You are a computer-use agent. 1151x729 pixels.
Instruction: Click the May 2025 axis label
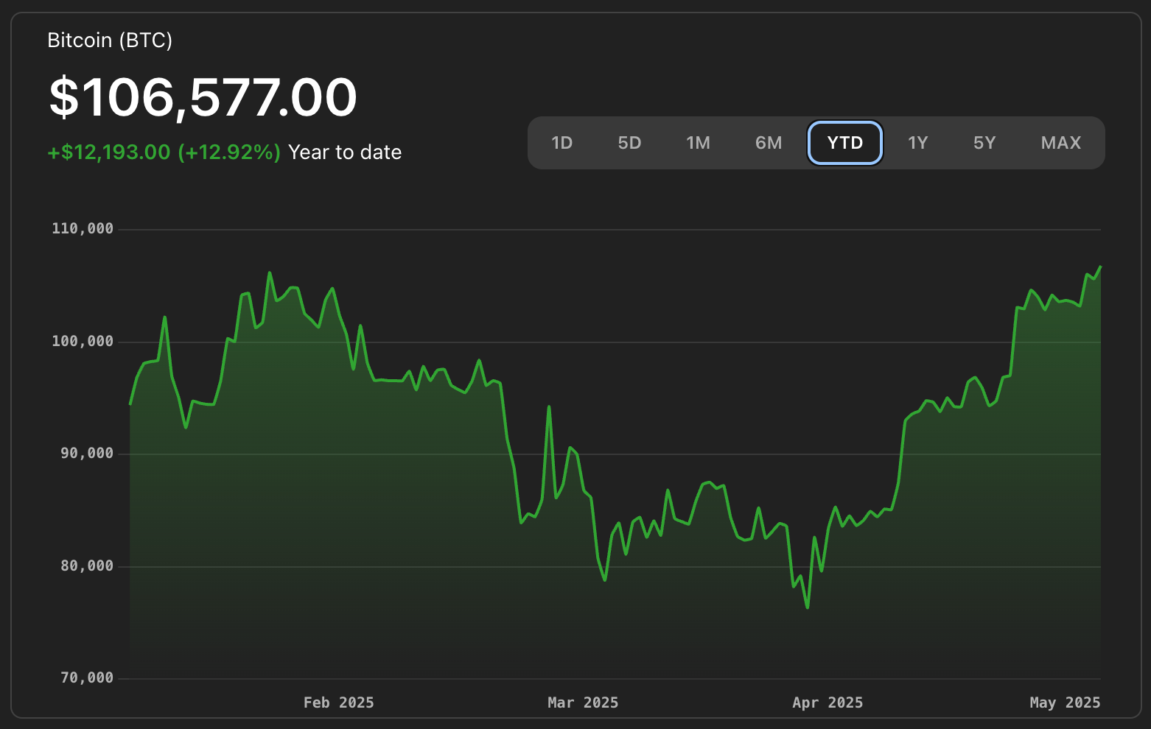1065,702
